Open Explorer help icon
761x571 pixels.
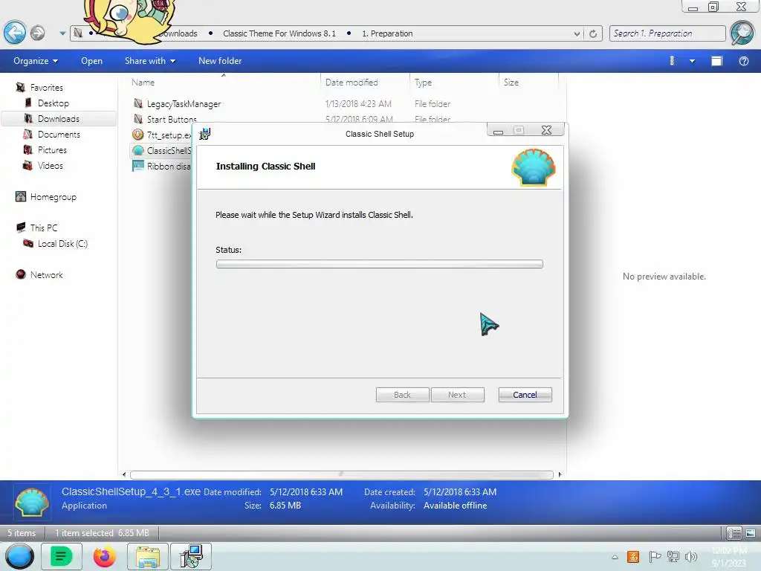tap(743, 61)
